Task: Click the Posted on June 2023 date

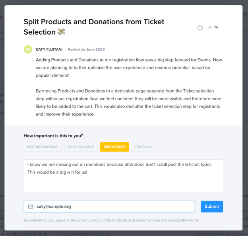Action: [86, 49]
